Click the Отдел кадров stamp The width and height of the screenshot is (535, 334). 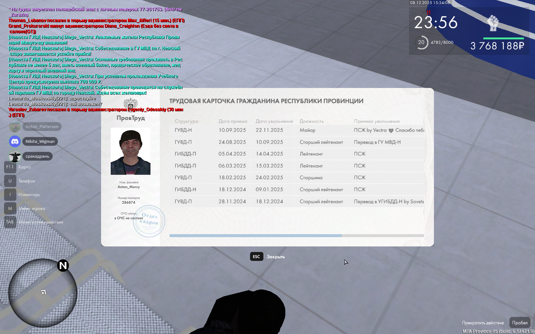pyautogui.click(x=149, y=221)
